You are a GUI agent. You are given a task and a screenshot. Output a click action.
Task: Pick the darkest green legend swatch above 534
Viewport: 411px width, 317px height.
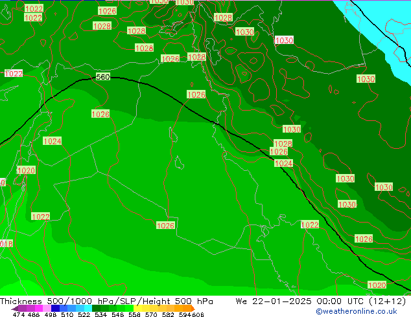point(96,308)
